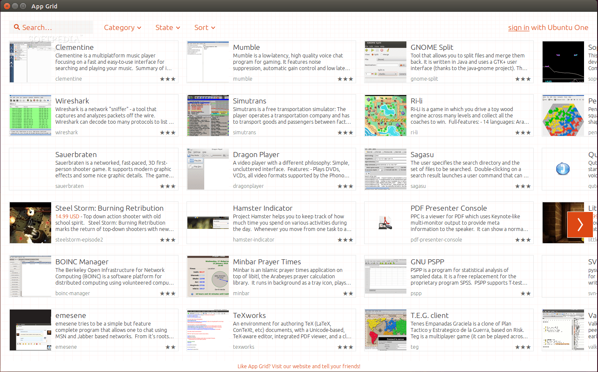Image resolution: width=598 pixels, height=372 pixels.
Task: Open Dragon Player screenshot thumbnail
Action: tap(208, 169)
